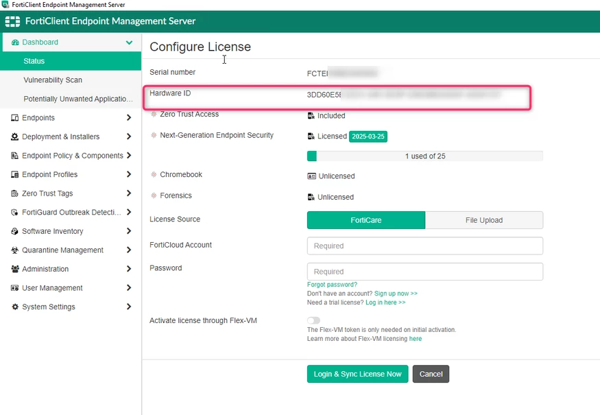Viewport: 600px width, 415px height.
Task: Click the Endpoint Profiles icon
Action: [14, 175]
